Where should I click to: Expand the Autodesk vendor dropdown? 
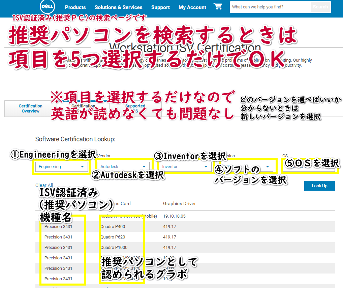pos(123,167)
